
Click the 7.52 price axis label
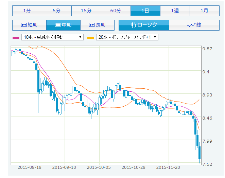(207, 164)
